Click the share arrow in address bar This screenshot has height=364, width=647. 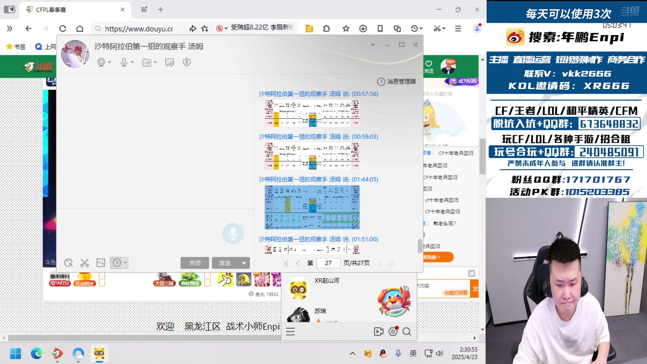point(192,29)
